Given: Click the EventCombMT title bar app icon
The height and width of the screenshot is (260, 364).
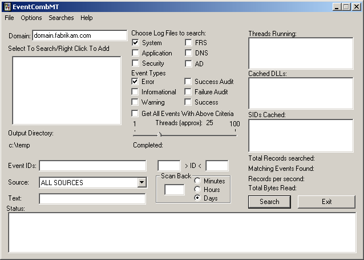Looking at the screenshot, I should [6, 6].
